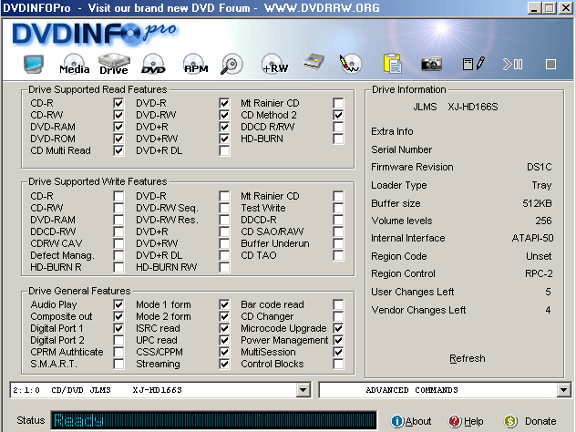Maximize the DVDINFOPro window
Image resolution: width=576 pixels, height=432 pixels.
click(550, 8)
